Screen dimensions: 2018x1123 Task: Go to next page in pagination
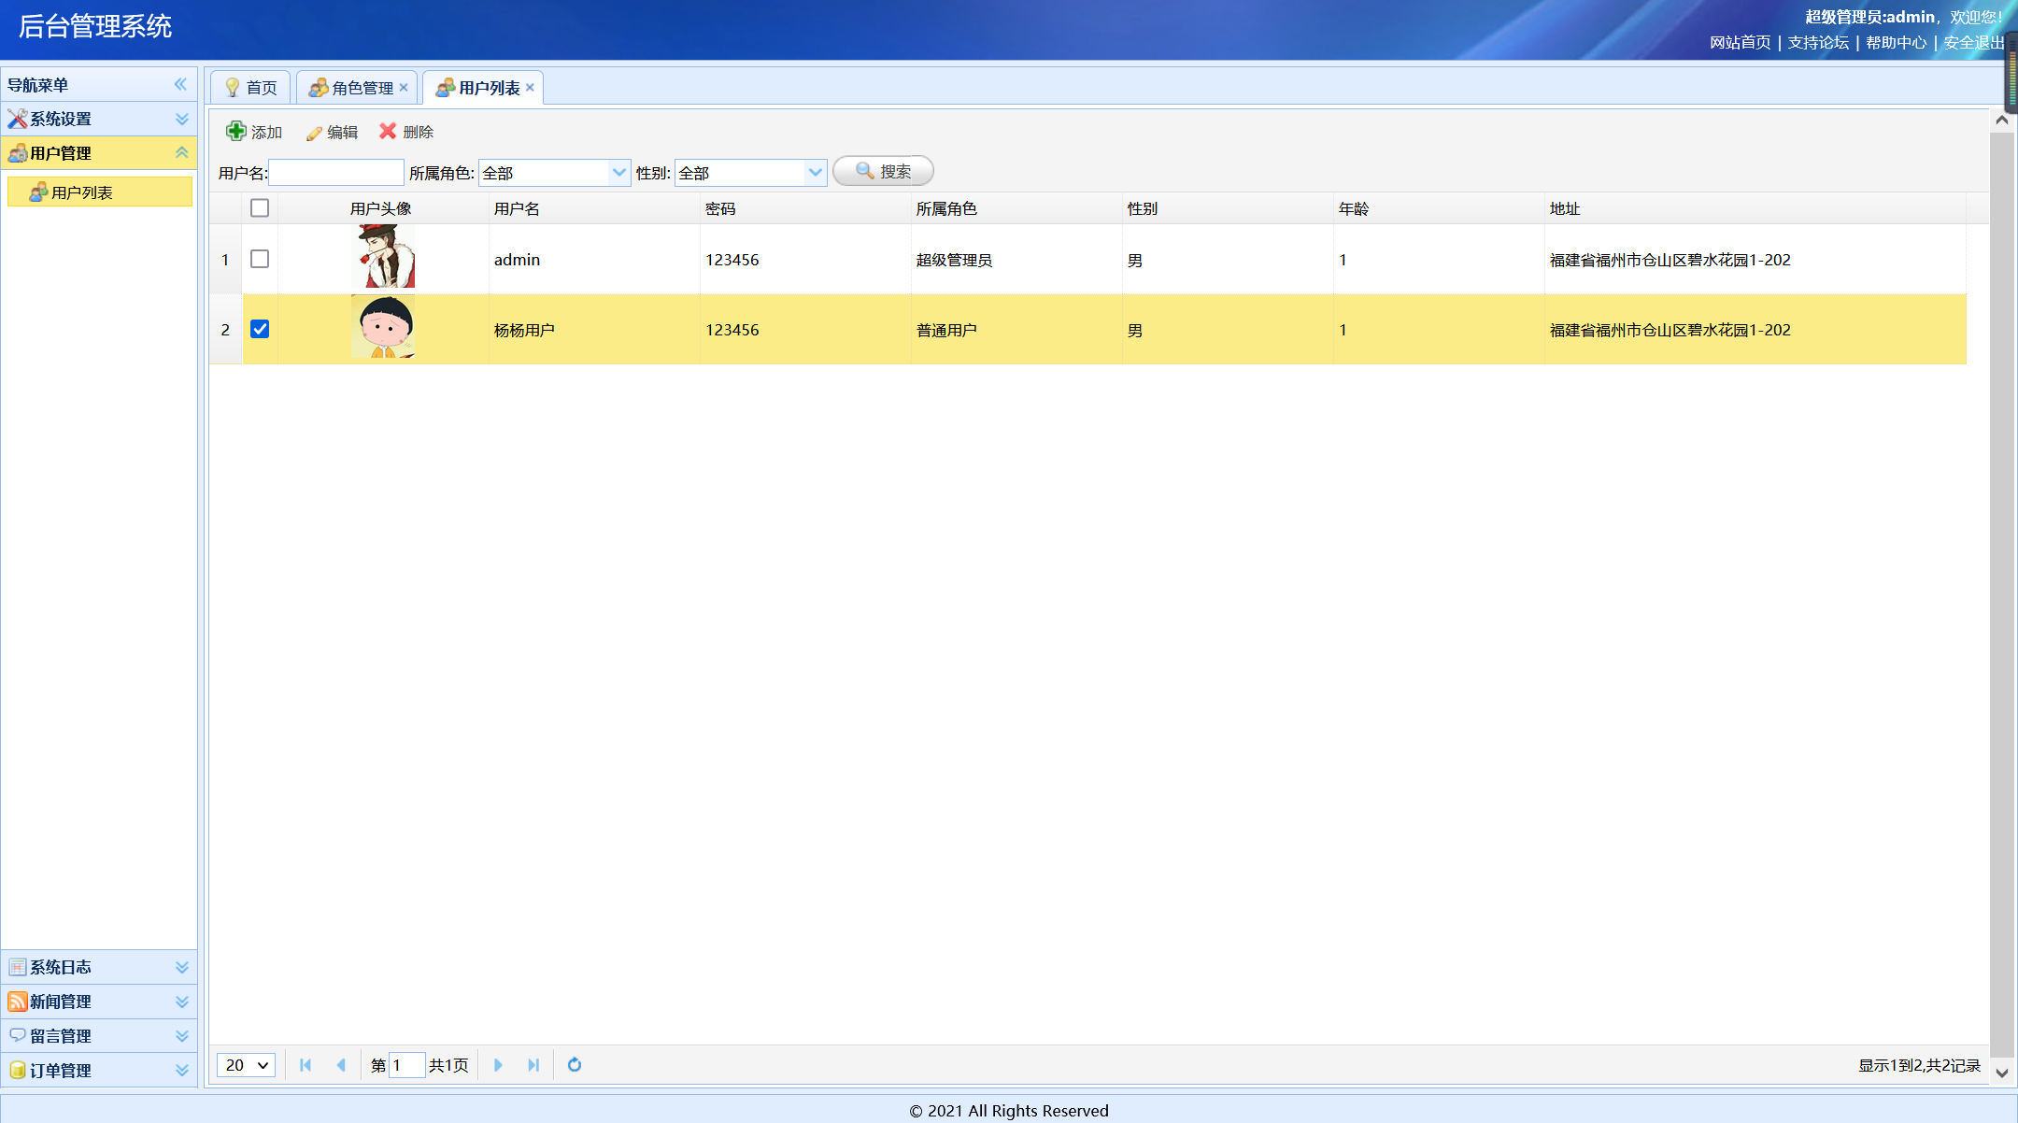[498, 1065]
